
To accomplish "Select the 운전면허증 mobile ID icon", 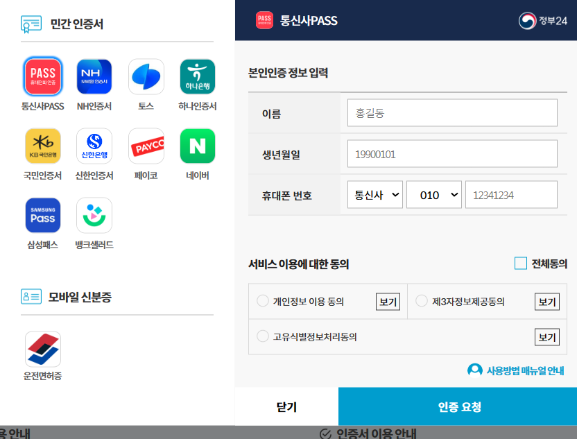I will 43,349.
